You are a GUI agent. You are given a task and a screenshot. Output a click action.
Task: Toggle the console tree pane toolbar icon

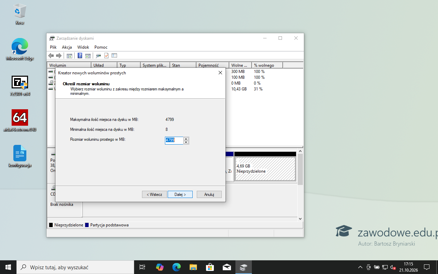(69, 55)
